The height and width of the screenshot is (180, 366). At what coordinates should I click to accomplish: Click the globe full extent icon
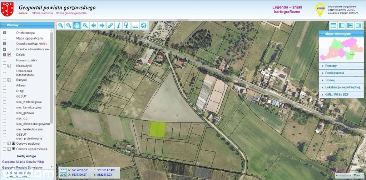[x=144, y=25]
